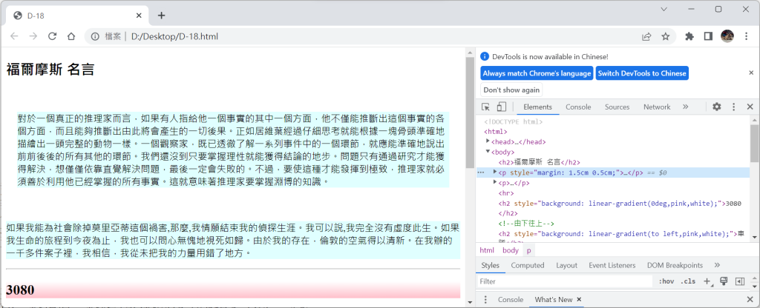This screenshot has width=760, height=308.
Task: Expand the second p element node
Action: [495, 182]
